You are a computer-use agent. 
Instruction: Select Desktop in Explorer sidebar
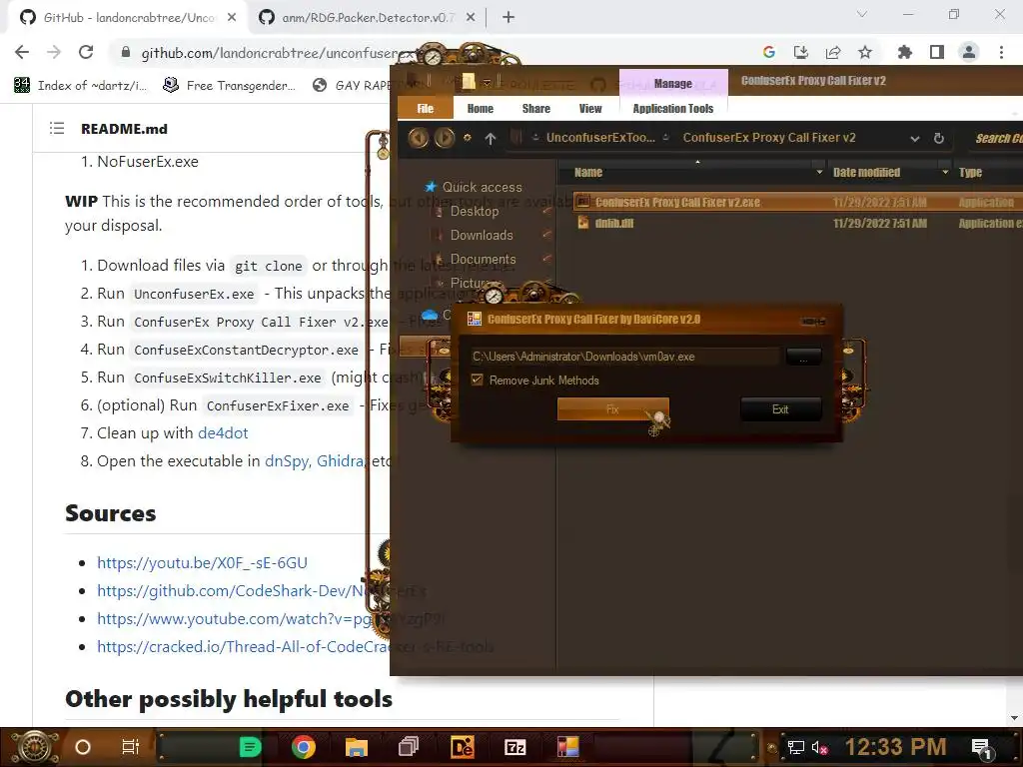tap(475, 211)
